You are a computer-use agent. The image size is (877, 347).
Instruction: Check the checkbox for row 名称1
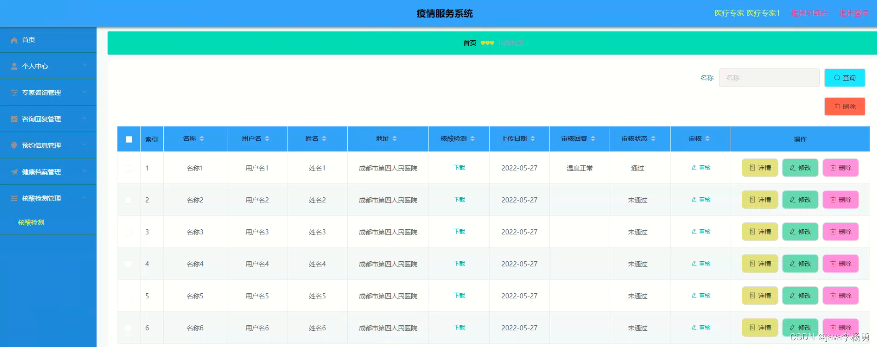coord(128,168)
